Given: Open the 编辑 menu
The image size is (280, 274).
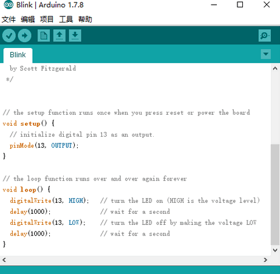Looking at the screenshot, I should (28, 19).
